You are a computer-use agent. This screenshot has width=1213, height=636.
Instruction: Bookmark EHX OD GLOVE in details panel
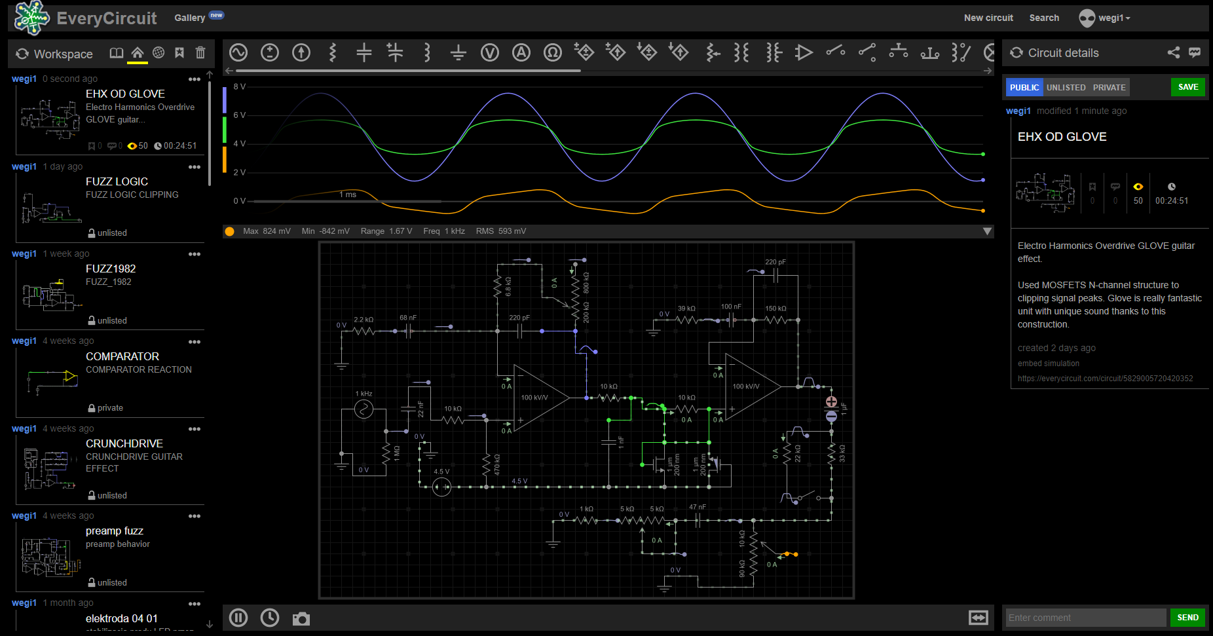click(1092, 187)
